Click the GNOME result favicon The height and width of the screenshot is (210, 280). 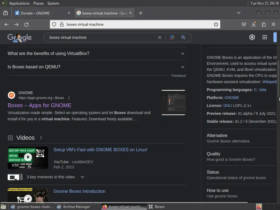pos(11,95)
